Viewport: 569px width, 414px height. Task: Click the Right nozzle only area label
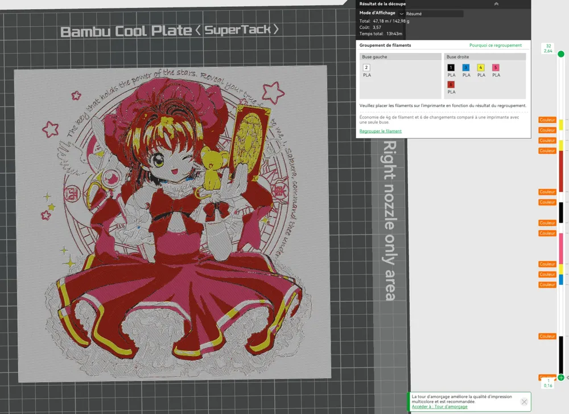(390, 220)
